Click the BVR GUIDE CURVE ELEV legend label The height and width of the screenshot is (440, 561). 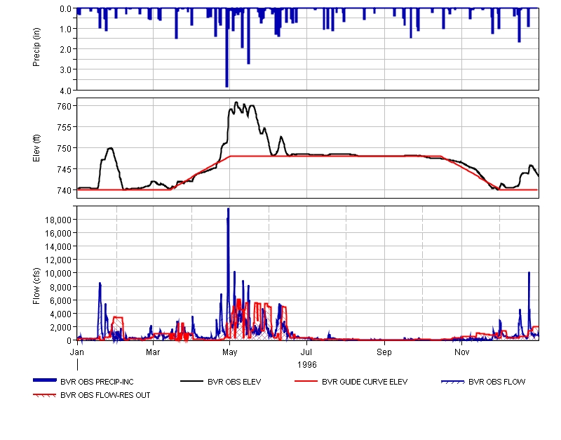[365, 382]
